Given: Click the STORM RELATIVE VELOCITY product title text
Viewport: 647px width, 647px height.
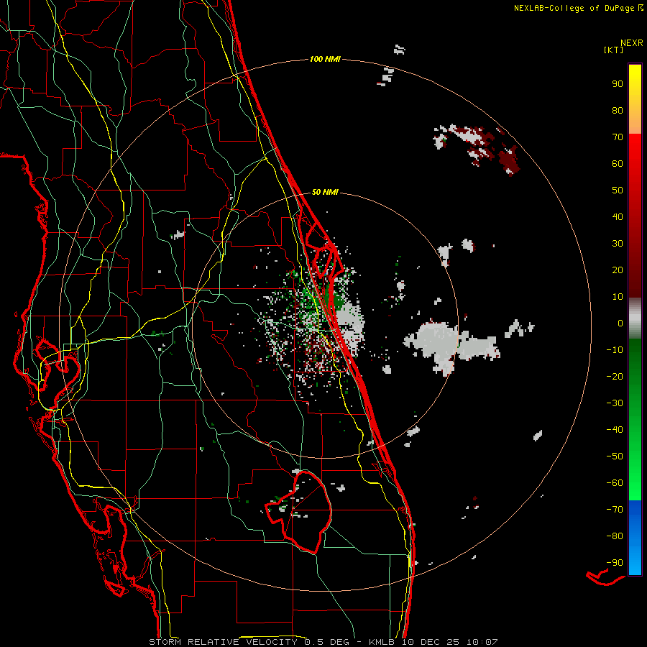Looking at the screenshot, I should 224,642.
